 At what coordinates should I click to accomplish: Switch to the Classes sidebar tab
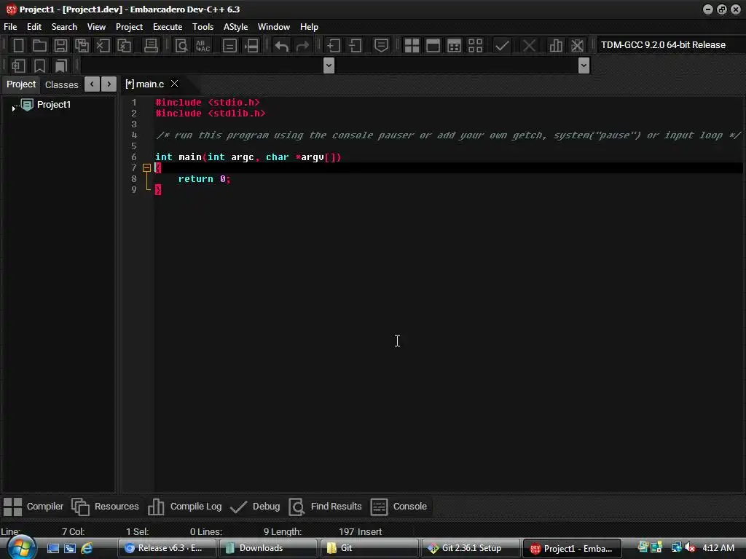61,84
